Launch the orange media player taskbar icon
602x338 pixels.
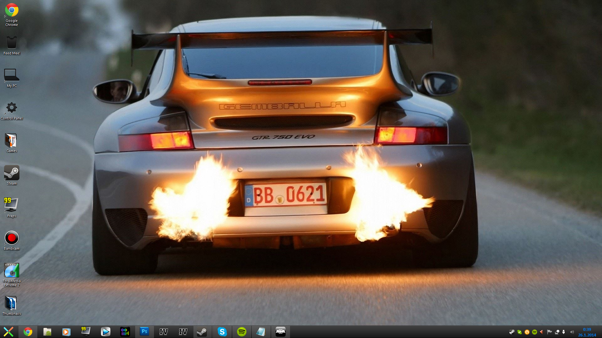pyautogui.click(x=66, y=332)
